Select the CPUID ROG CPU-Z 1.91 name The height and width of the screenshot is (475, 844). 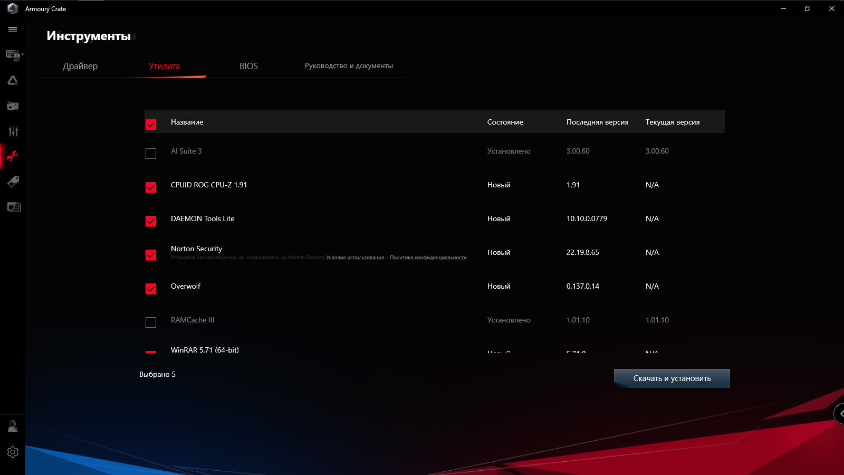pyautogui.click(x=209, y=185)
